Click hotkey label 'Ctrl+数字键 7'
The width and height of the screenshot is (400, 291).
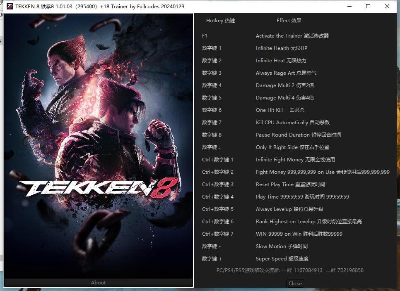click(218, 234)
